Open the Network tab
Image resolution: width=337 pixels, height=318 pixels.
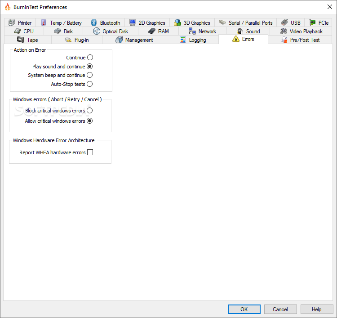tap(202, 31)
